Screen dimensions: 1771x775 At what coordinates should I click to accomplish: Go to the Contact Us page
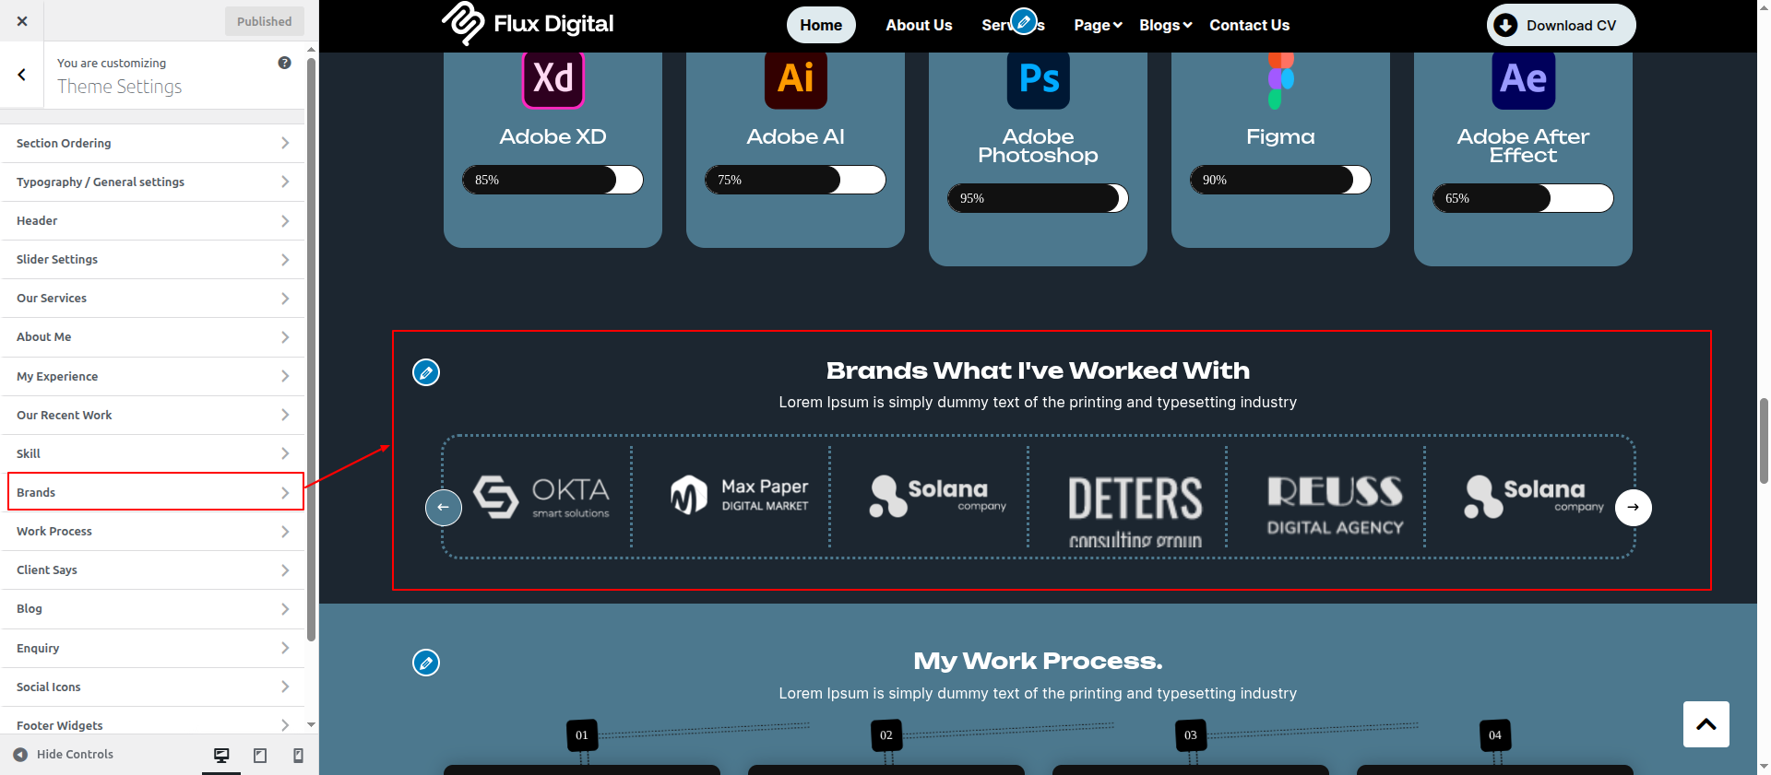[1250, 25]
